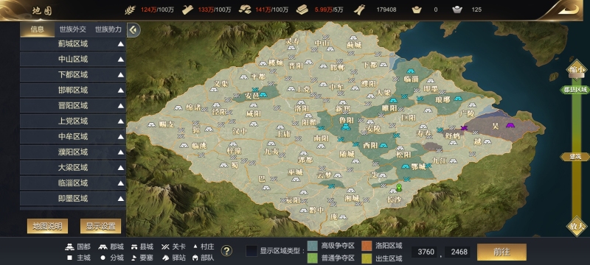Click the wood resource icon in top bar
The height and width of the screenshot is (265, 590).
coord(187,10)
